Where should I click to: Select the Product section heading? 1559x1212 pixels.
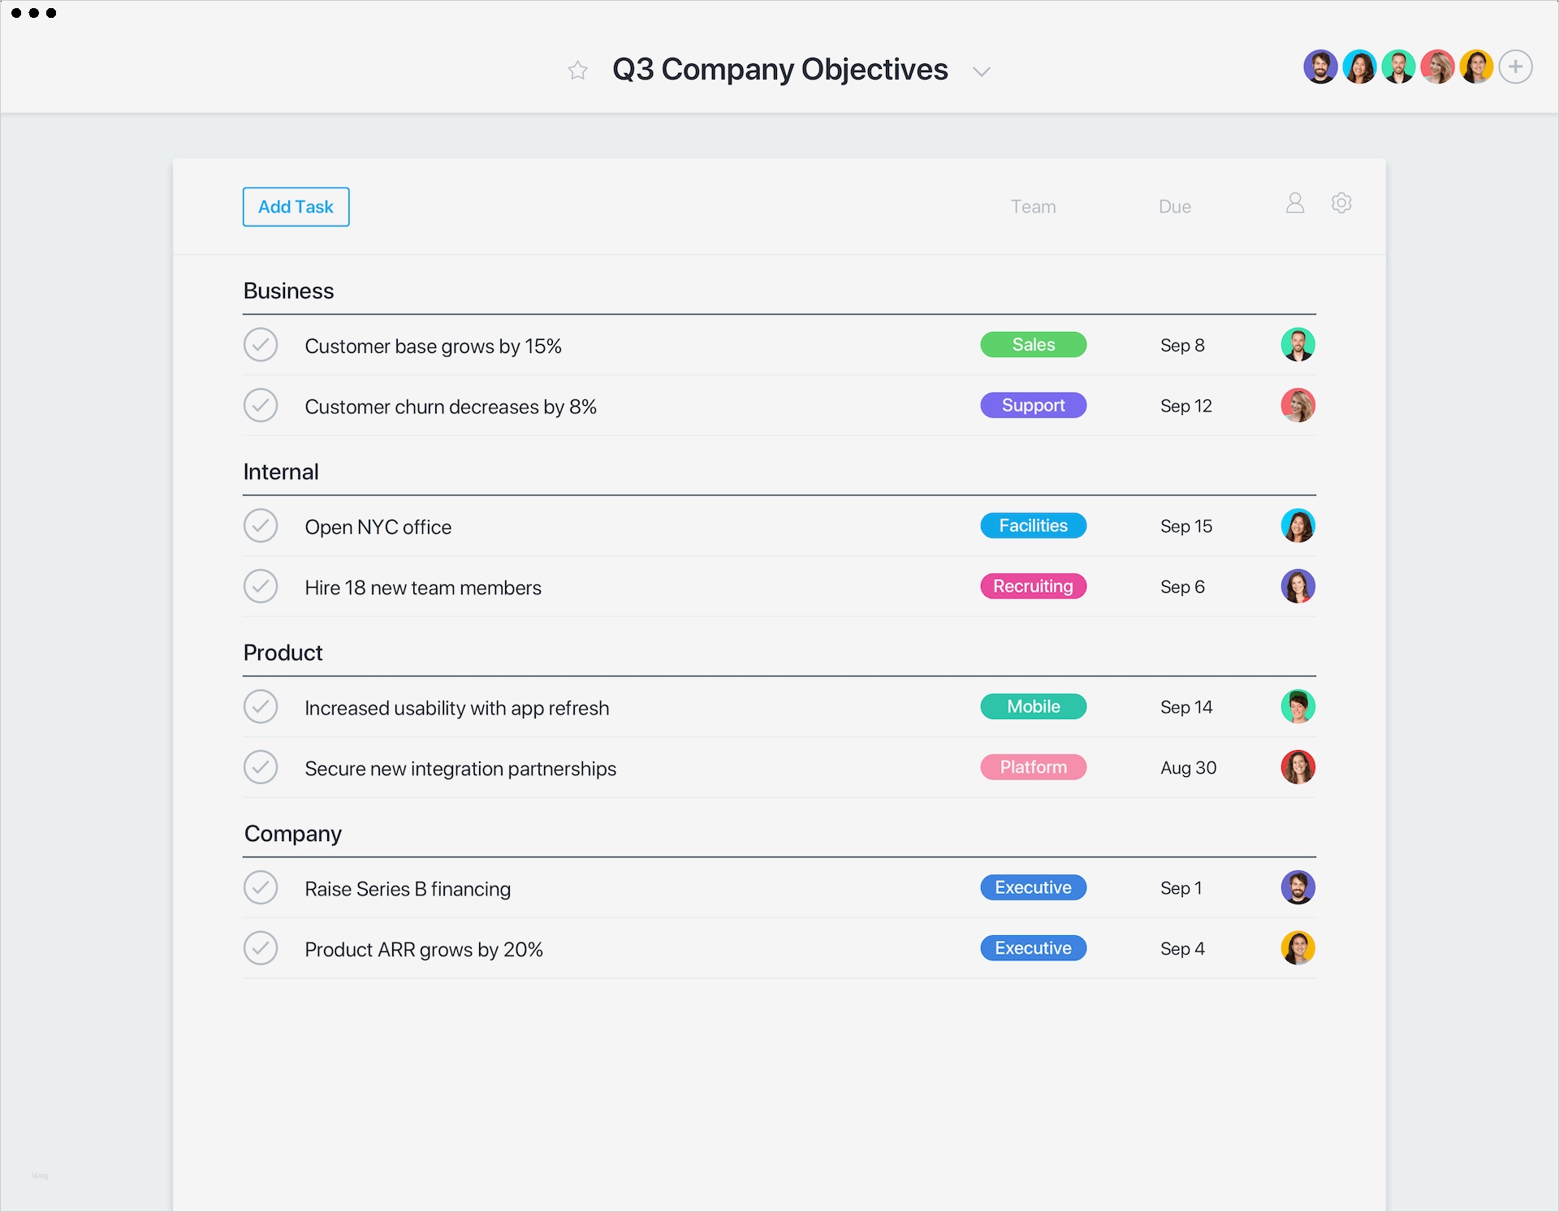click(283, 653)
